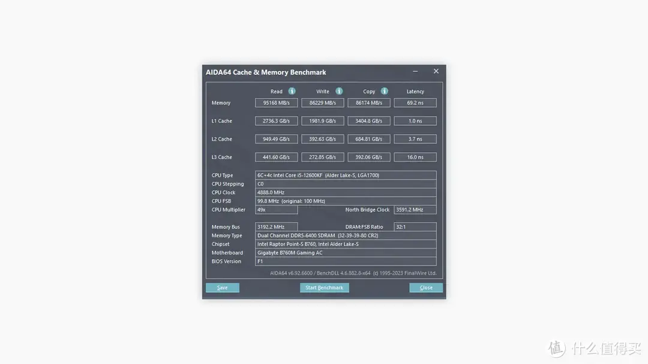The height and width of the screenshot is (364, 648).
Task: Select the Motherboard field Gigabyte B760M
Action: tap(346, 253)
